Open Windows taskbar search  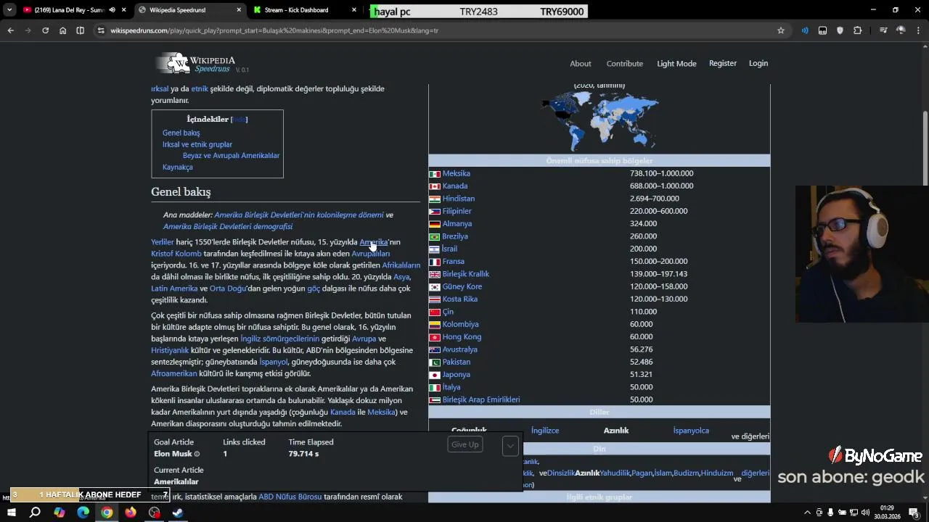pos(35,513)
